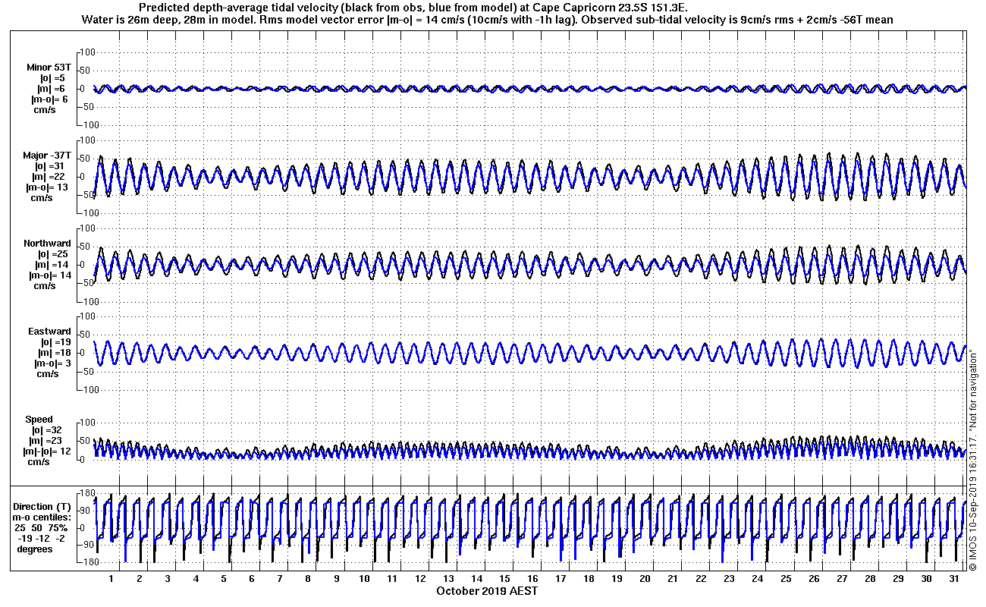Select the "Speed" panel label
The image size is (986, 607).
click(39, 420)
